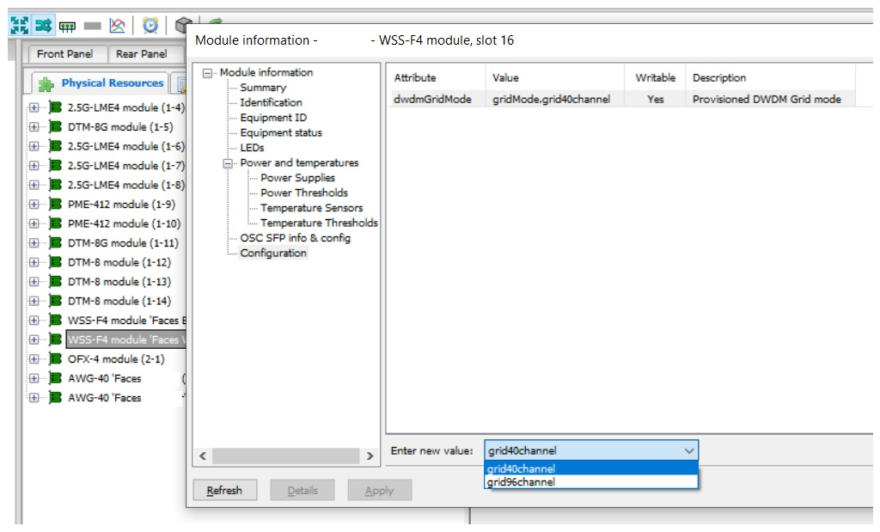Click the green crossing-arrows toolbar icon
This screenshot has width=880, height=532.
coord(43,25)
